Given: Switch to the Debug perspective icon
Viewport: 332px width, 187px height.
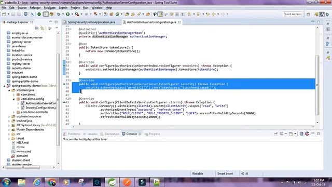Looking at the screenshot, I should tap(327, 14).
